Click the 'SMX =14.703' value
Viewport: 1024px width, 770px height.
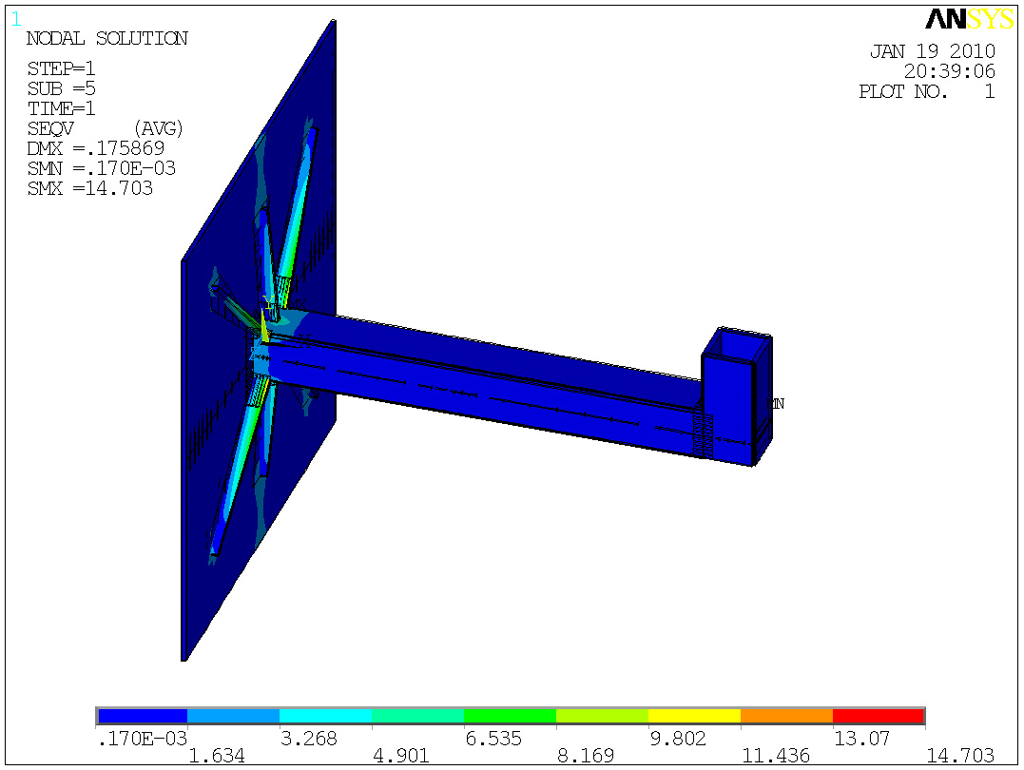[x=90, y=189]
